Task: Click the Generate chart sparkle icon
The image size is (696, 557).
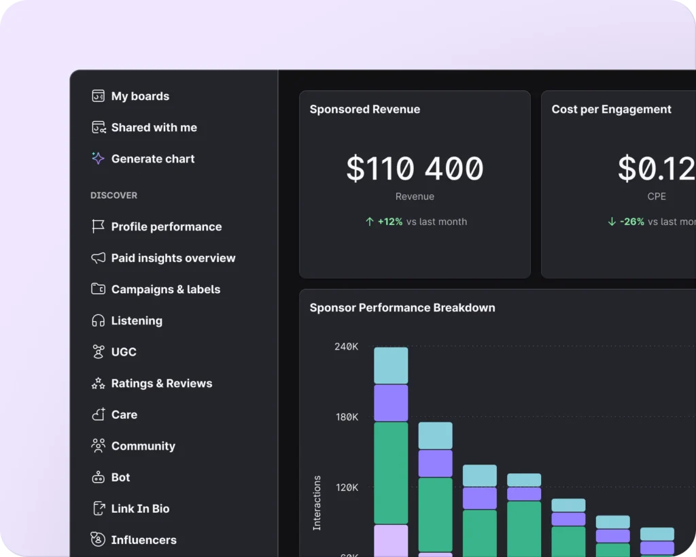Action: point(98,158)
